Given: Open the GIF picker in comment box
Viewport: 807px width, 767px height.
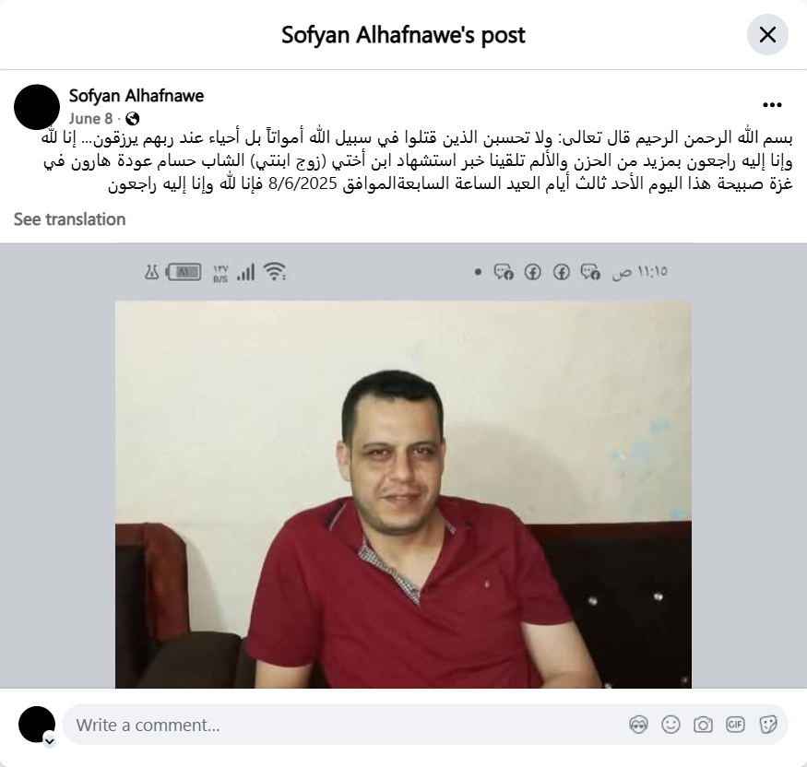Looking at the screenshot, I should 735,725.
